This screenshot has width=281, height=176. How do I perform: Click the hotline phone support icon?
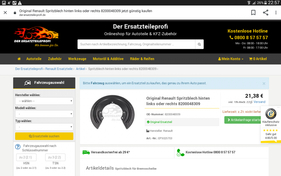click(x=180, y=153)
